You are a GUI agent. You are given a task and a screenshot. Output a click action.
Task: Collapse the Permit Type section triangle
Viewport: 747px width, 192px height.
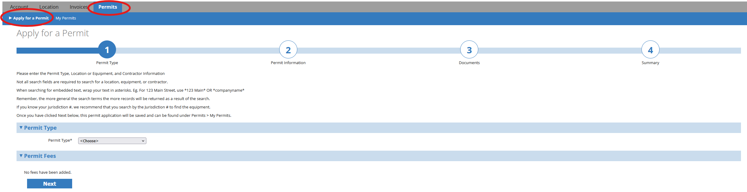tap(21, 128)
